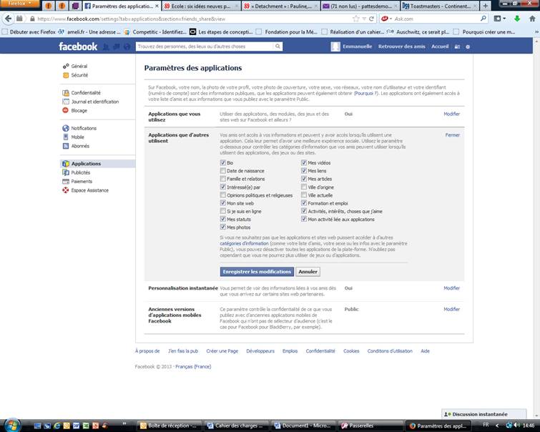Check the Date de naissance checkbox

223,170
